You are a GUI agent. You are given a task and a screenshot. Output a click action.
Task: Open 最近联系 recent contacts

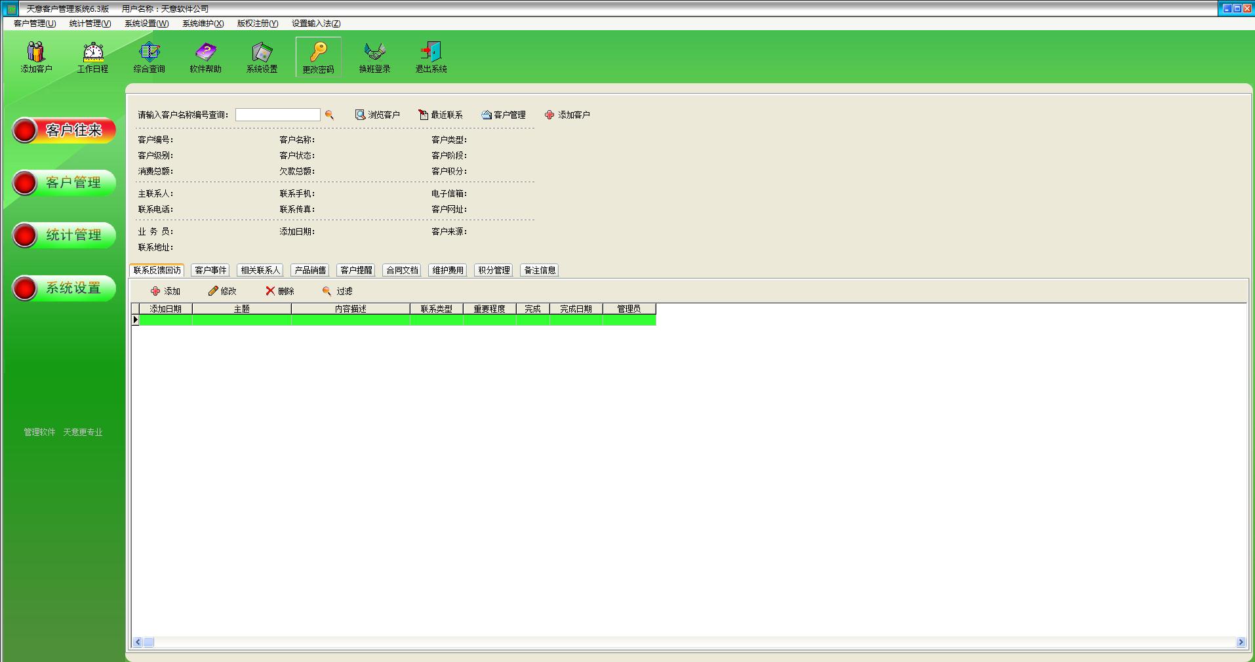click(x=441, y=115)
